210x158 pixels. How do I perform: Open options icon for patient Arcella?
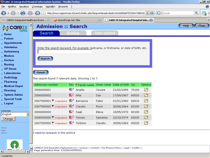click(146, 90)
